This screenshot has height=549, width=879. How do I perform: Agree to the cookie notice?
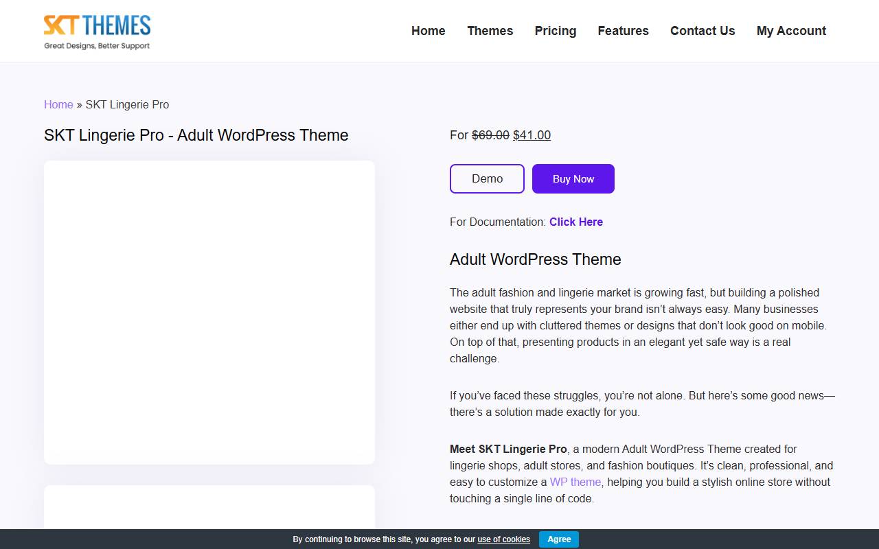(x=559, y=539)
